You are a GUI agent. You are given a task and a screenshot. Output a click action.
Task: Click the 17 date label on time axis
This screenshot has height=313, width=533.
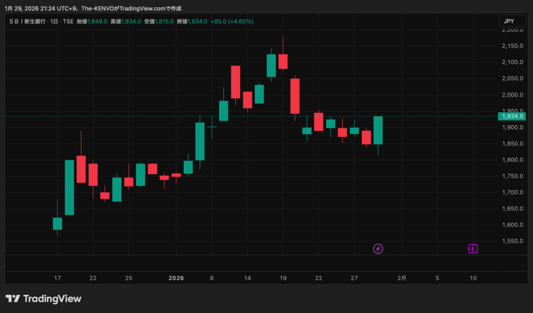tap(57, 278)
